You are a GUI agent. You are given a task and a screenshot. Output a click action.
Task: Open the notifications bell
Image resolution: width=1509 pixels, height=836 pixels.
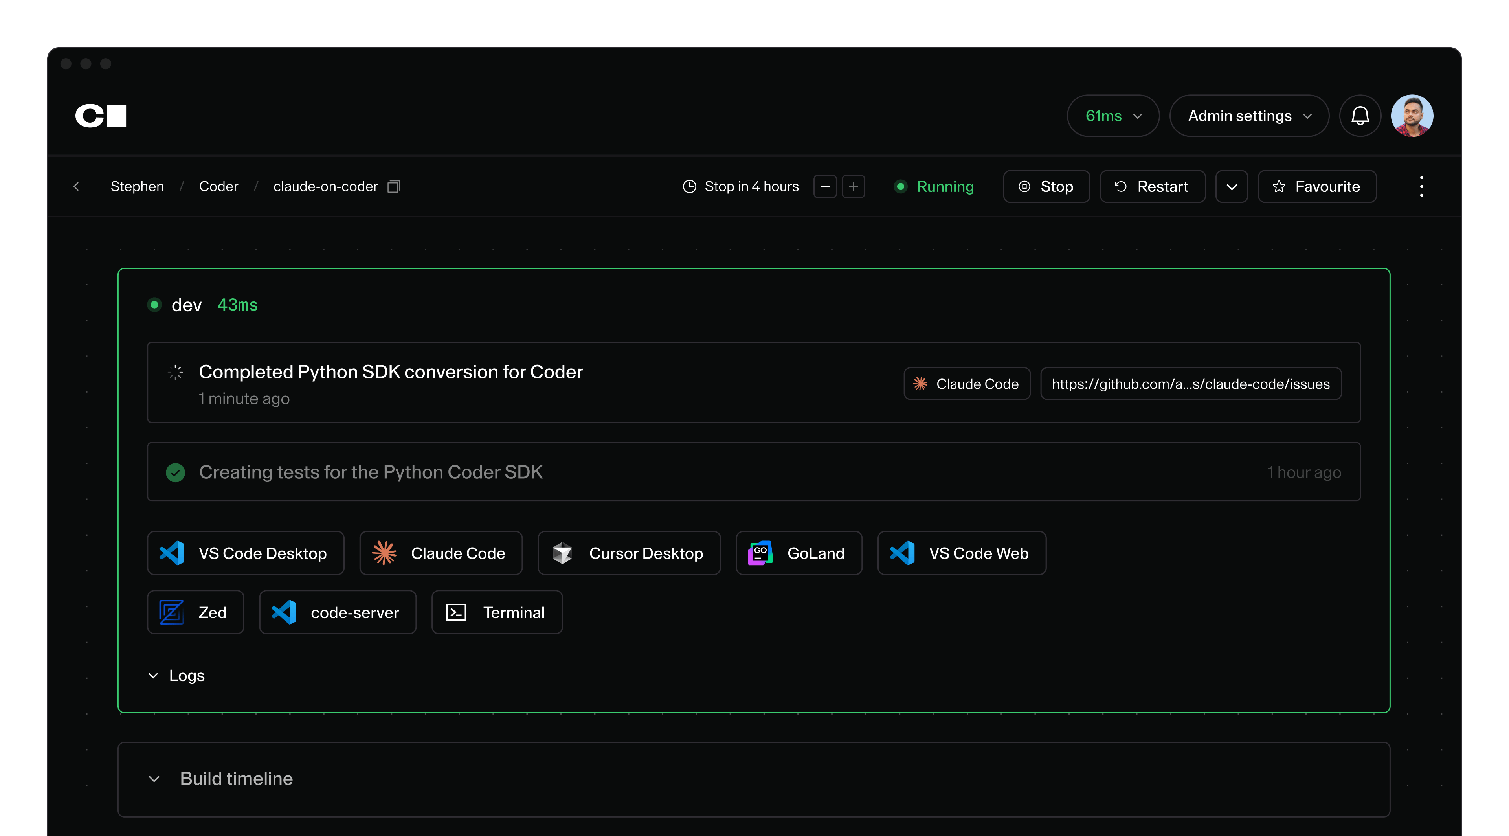pyautogui.click(x=1360, y=116)
